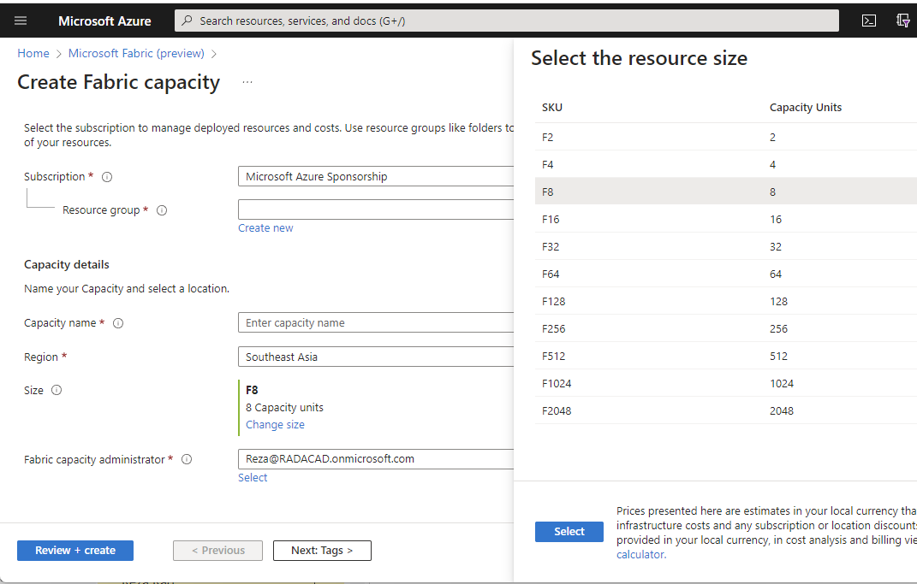Screen dimensions: 917x584
Task: Click the Search resources, services, and docs box
Action: coord(507,21)
